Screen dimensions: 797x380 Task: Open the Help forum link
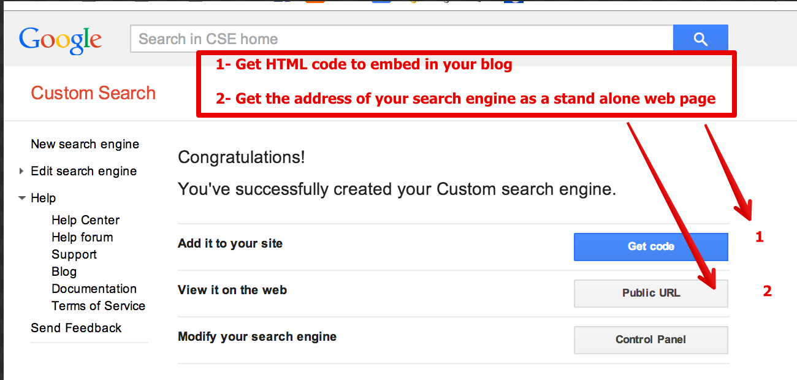click(82, 237)
